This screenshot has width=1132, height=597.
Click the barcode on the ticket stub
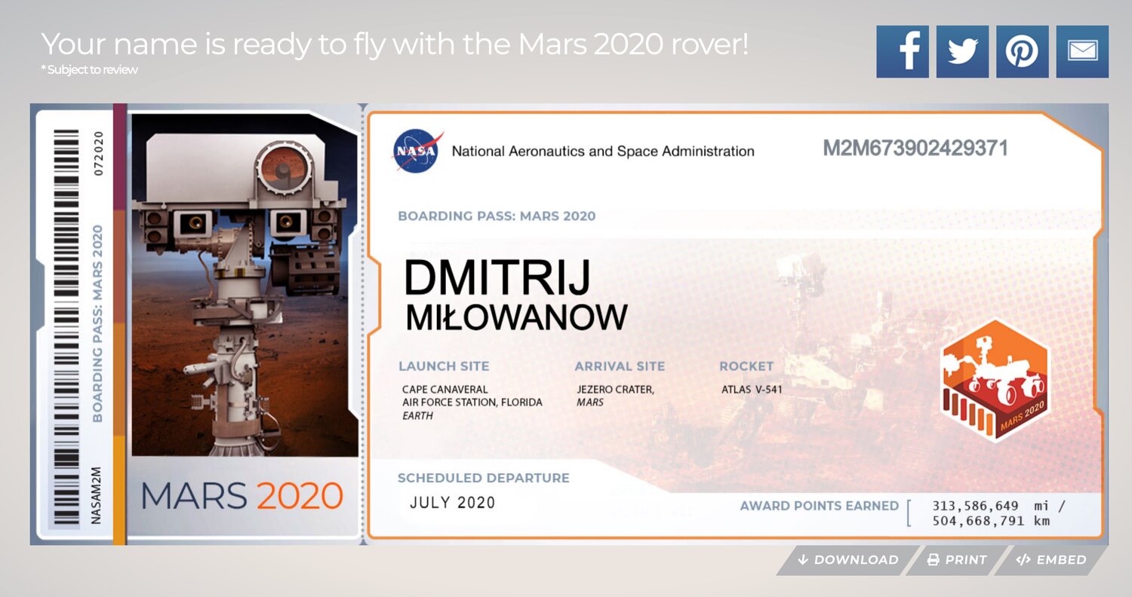67,326
